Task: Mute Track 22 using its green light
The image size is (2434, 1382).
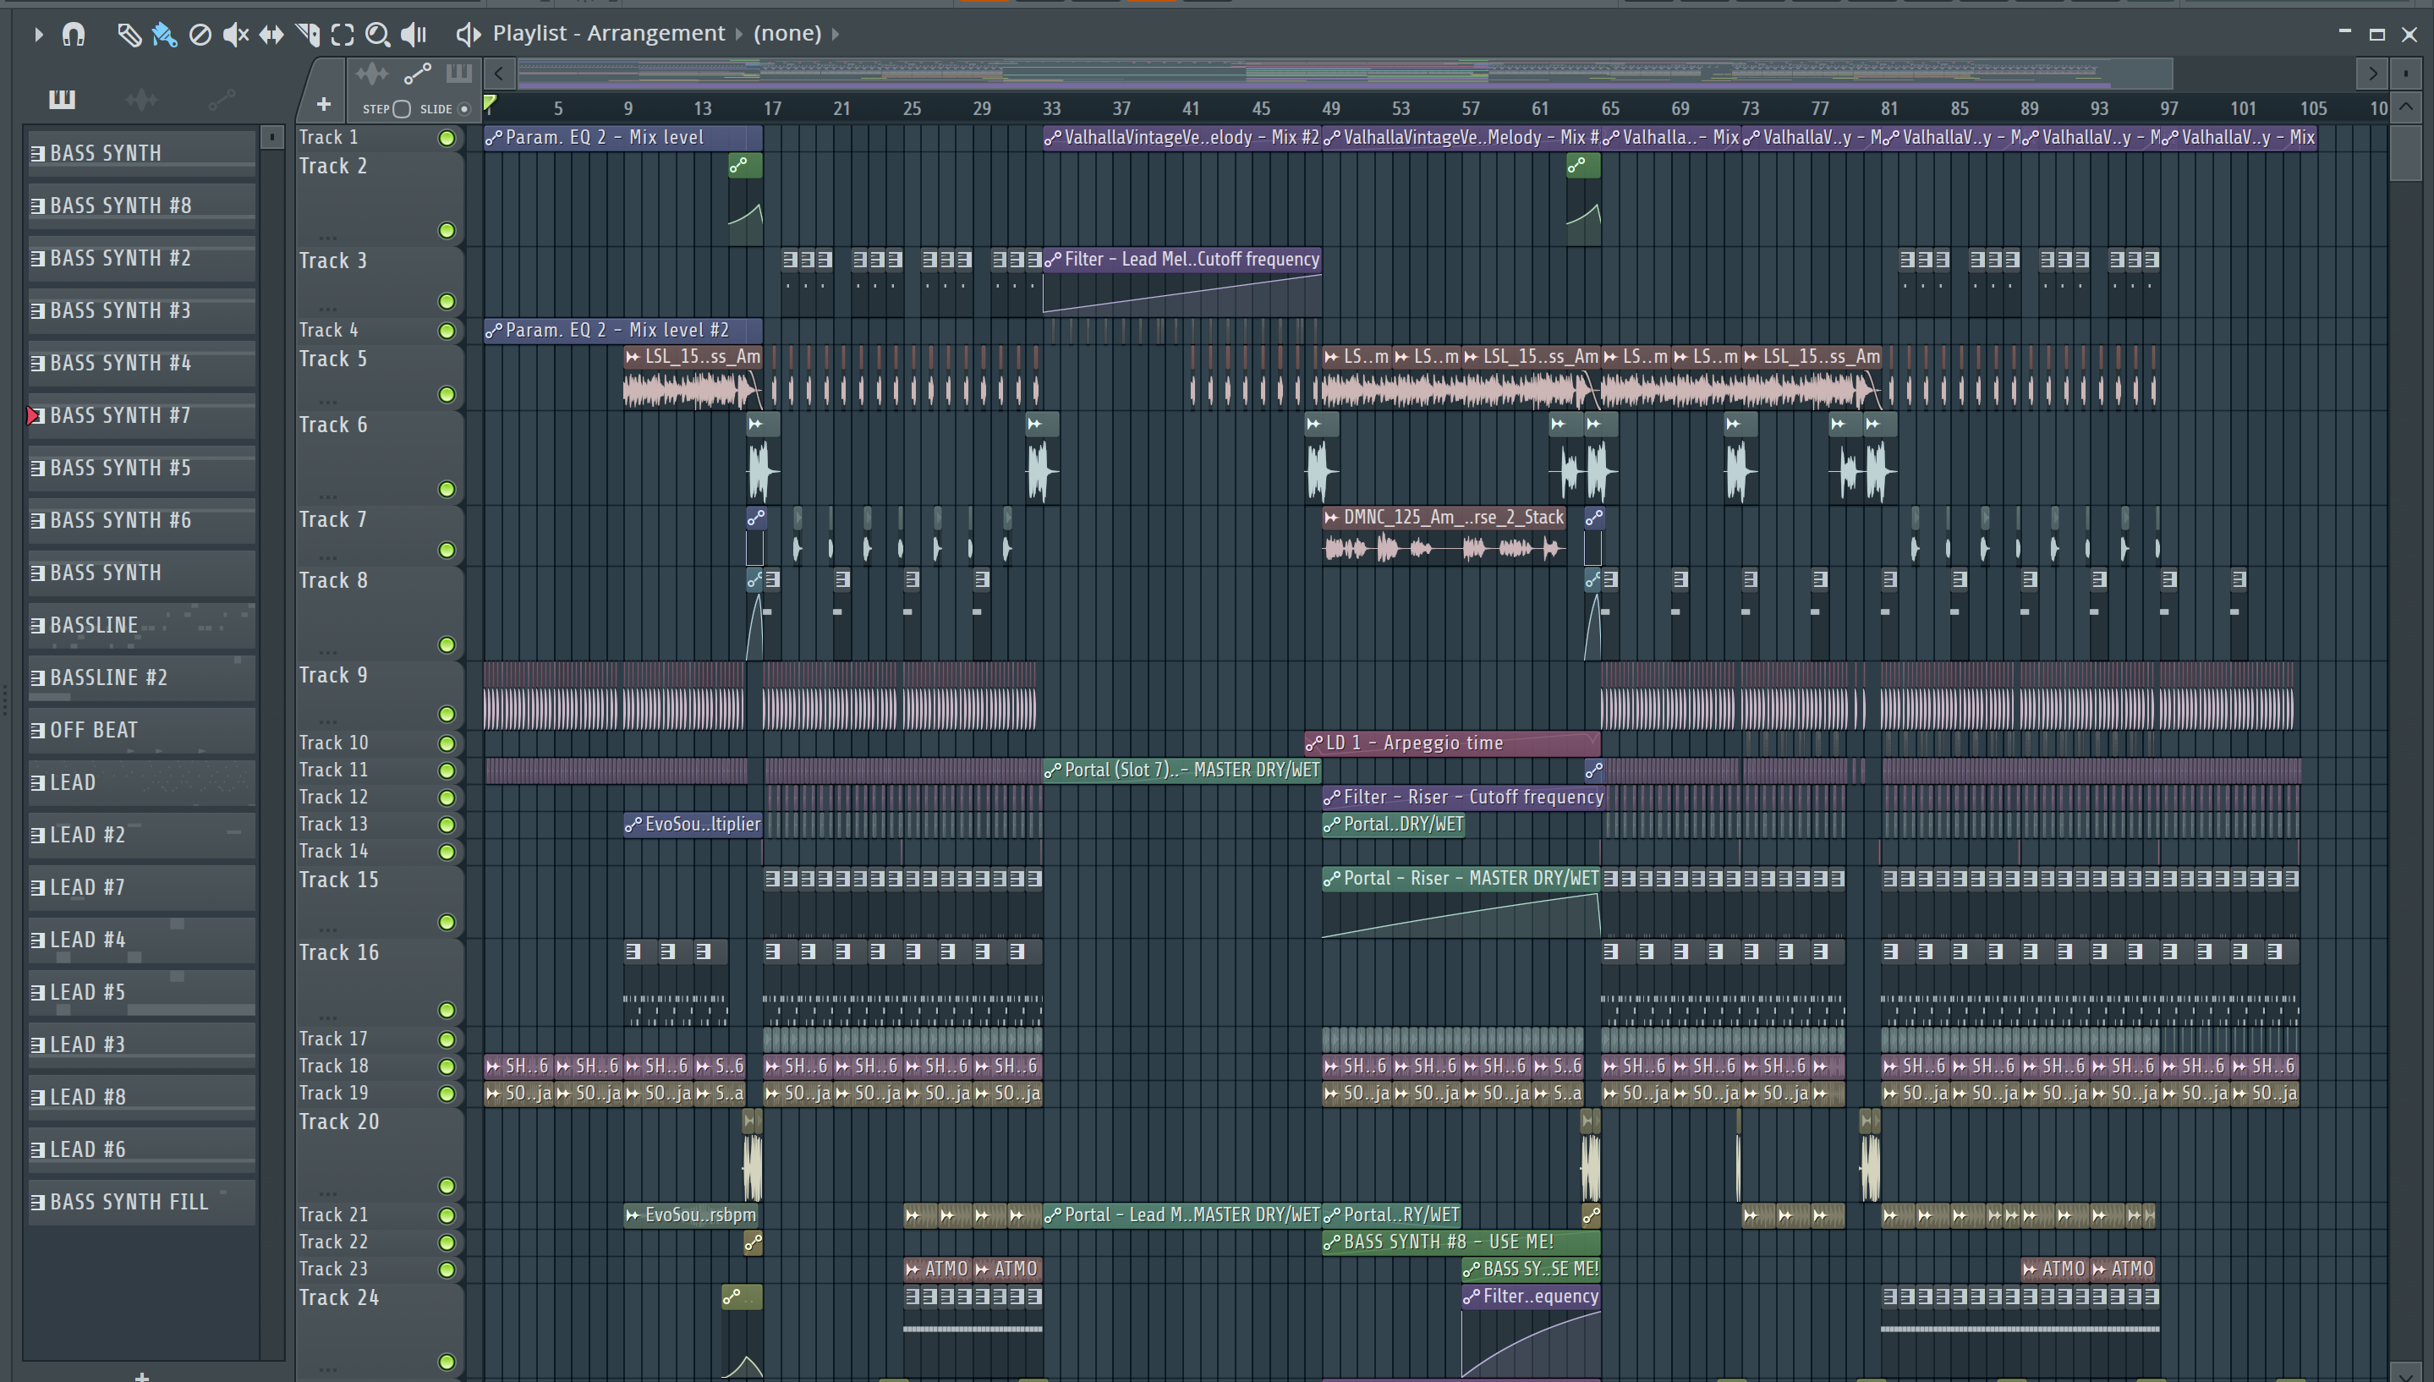Action: pos(447,1242)
